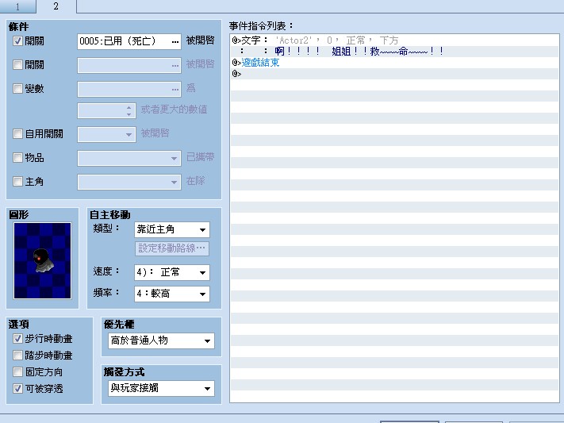Open the 頻率 dropdown set to 較高
This screenshot has height=423, width=564.
[x=172, y=294]
